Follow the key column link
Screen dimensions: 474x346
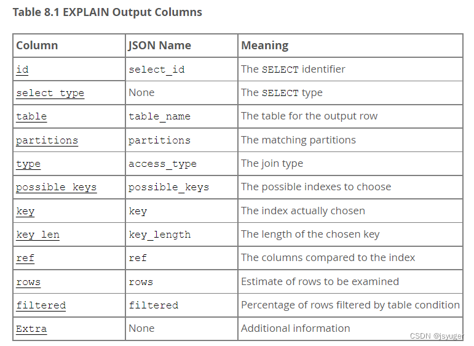tap(25, 211)
